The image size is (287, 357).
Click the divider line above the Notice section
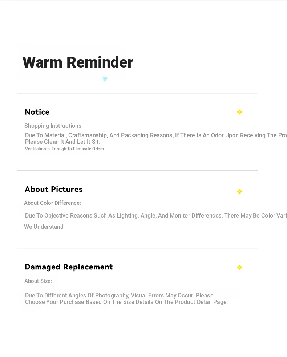137,93
